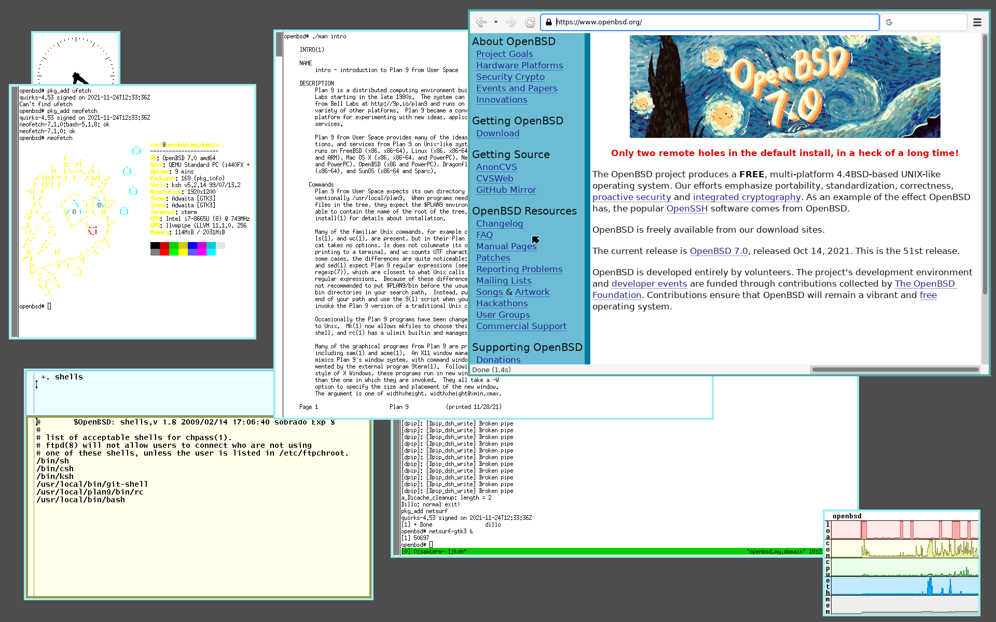The width and height of the screenshot is (996, 622).
Task: Open the Donations link
Action: click(498, 359)
